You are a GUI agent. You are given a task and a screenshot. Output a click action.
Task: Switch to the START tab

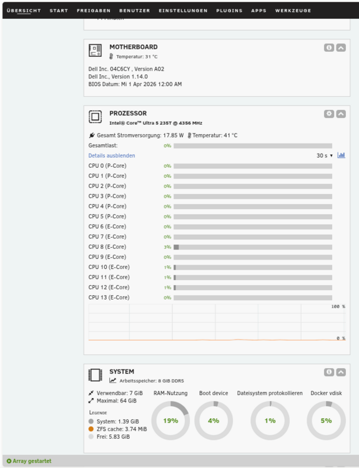pos(59,11)
